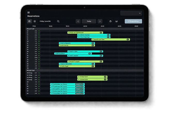Screen dimensions: 169x113
Task: Click €755.00 badge on table 53 reservation
Action: (79, 91)
